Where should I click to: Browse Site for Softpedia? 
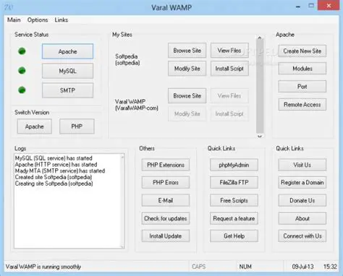[187, 51]
